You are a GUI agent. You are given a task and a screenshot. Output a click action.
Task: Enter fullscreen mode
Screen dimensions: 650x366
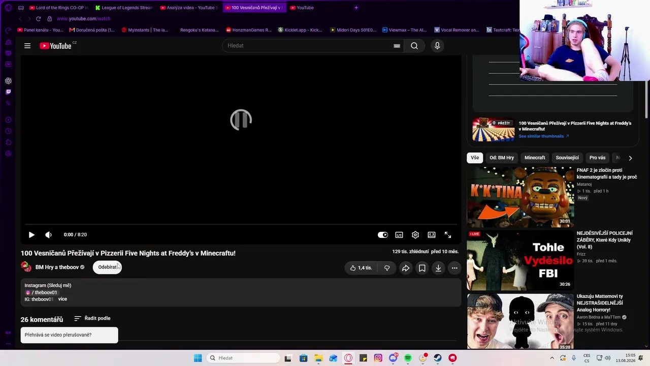(x=448, y=235)
